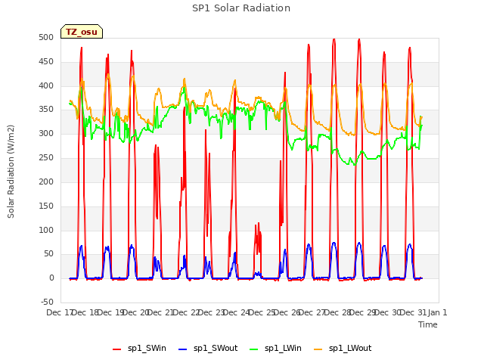Toggle the sp1_LWout legend entry
The width and height of the screenshot is (484, 363).
343,348
